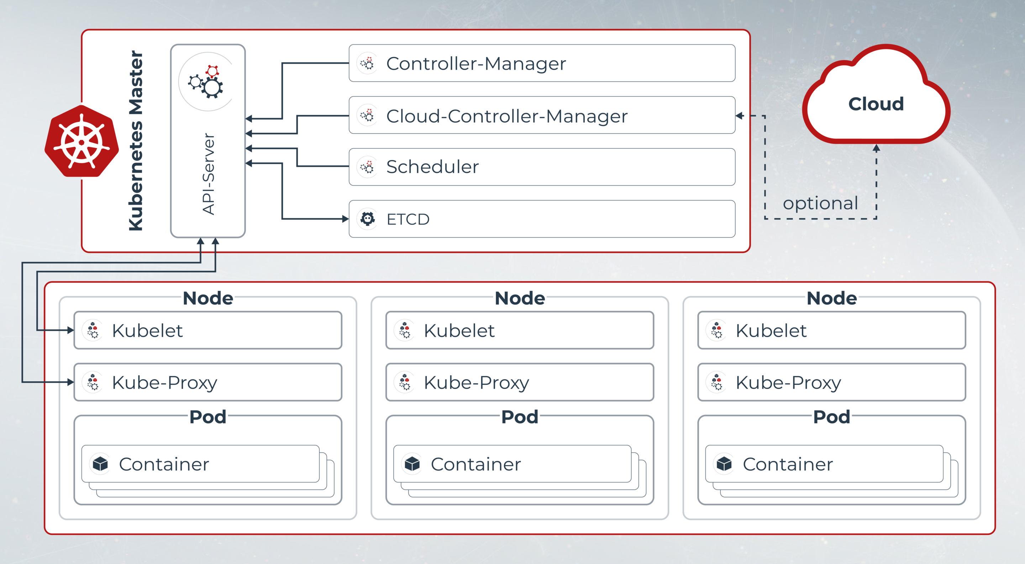The height and width of the screenshot is (564, 1025).
Task: Click the Cloud text label
Action: [876, 104]
